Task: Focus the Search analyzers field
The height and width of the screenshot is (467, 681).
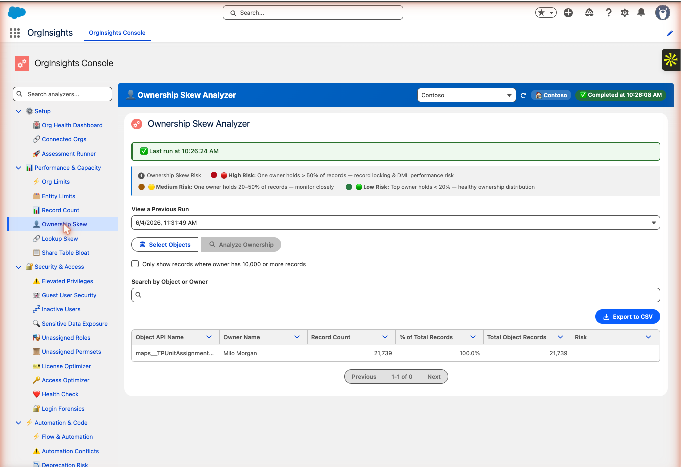Action: coord(62,94)
